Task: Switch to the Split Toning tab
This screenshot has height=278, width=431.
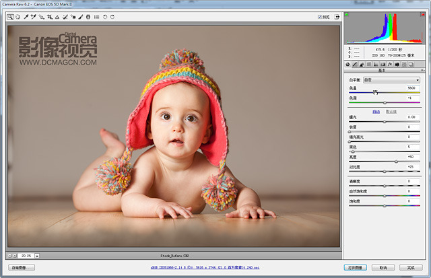Action: click(376, 64)
